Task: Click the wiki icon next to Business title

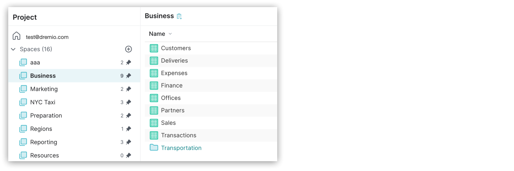Action: coord(179,16)
